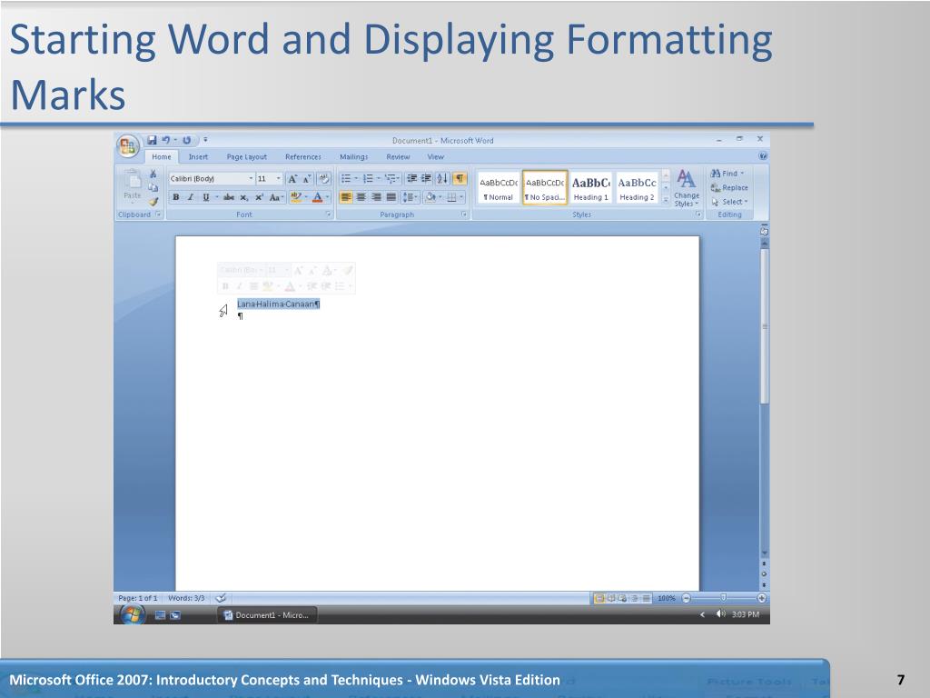Grow the font size

292,179
